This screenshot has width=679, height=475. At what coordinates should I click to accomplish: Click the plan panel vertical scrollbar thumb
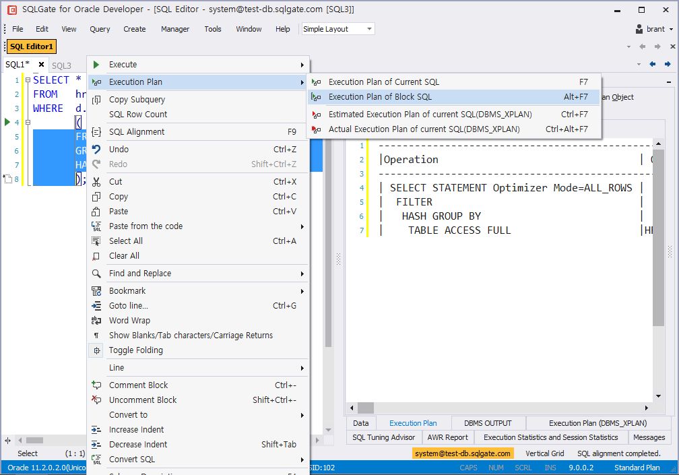pyautogui.click(x=658, y=238)
